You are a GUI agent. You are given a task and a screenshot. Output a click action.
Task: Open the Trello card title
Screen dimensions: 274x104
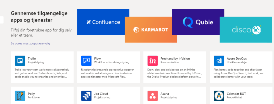pyautogui.click(x=32, y=58)
